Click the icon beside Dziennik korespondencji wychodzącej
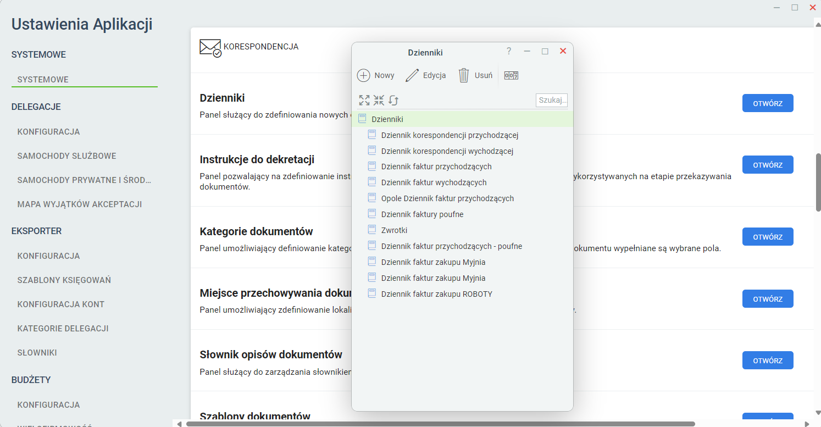821x427 pixels. [372, 151]
